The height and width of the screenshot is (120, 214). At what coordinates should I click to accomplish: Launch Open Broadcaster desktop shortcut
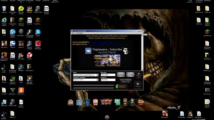tap(4, 115)
